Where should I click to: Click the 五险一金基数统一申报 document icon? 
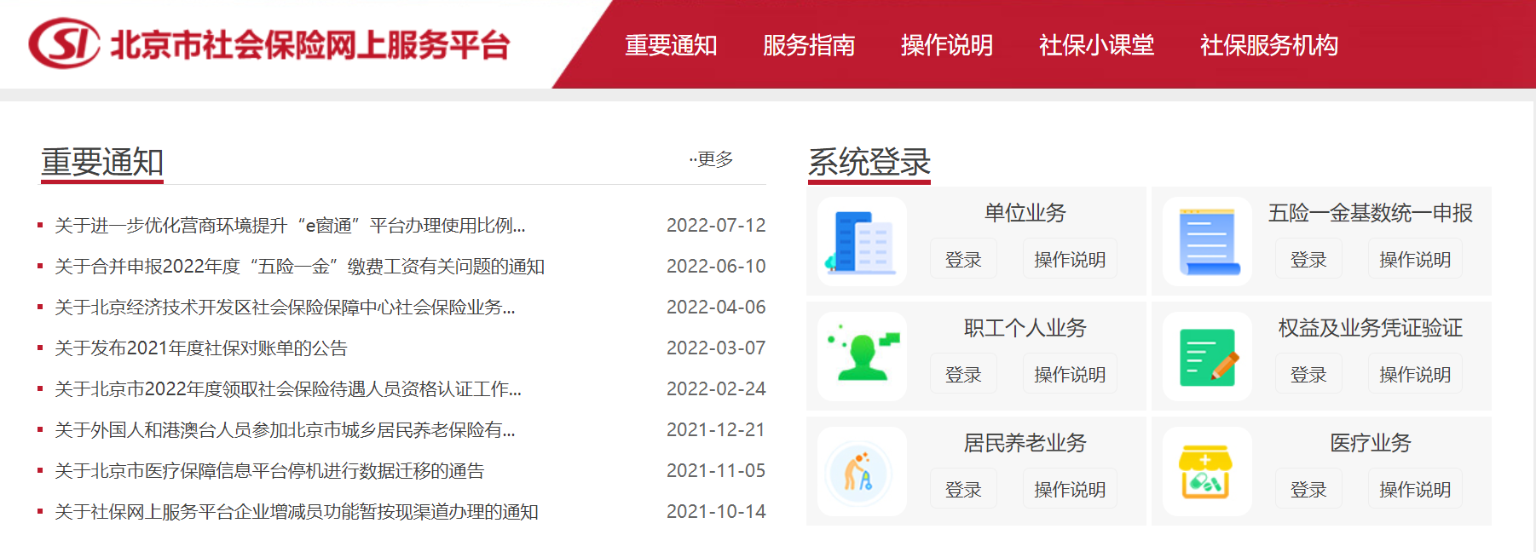click(1207, 241)
